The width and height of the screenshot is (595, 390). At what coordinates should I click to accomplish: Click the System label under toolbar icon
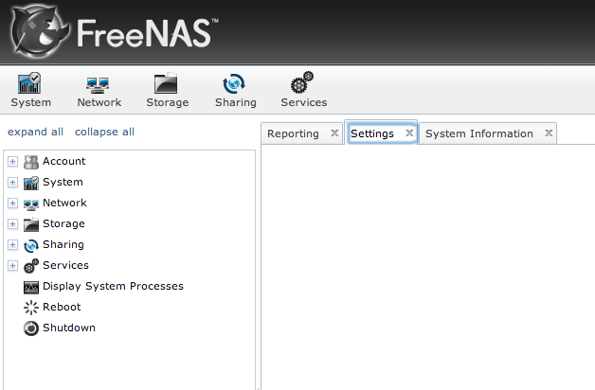(30, 103)
